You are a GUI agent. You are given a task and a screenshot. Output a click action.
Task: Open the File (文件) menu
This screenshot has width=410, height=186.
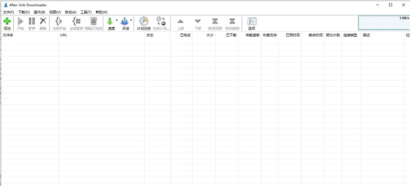click(x=8, y=12)
